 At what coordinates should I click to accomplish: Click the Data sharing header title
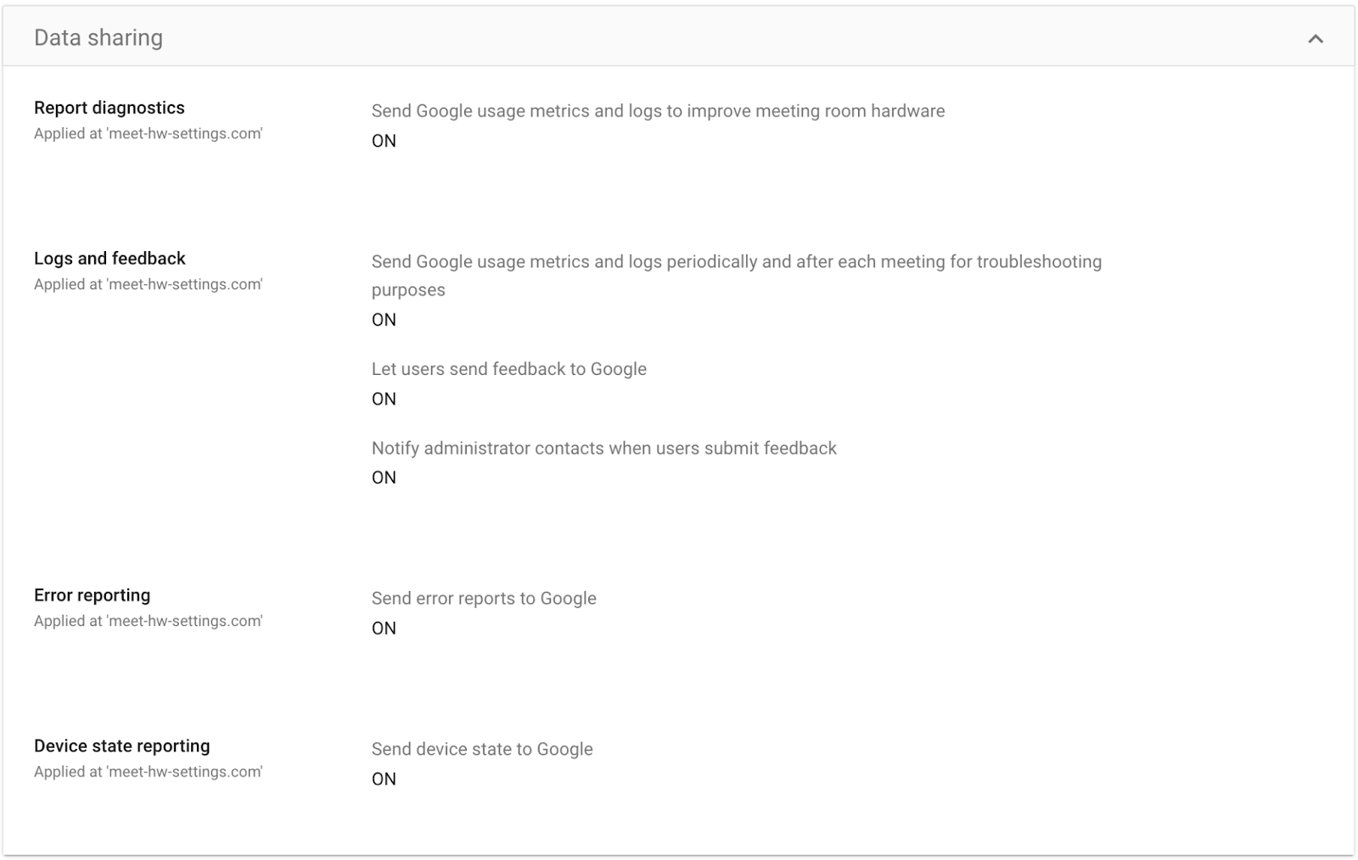pos(98,38)
